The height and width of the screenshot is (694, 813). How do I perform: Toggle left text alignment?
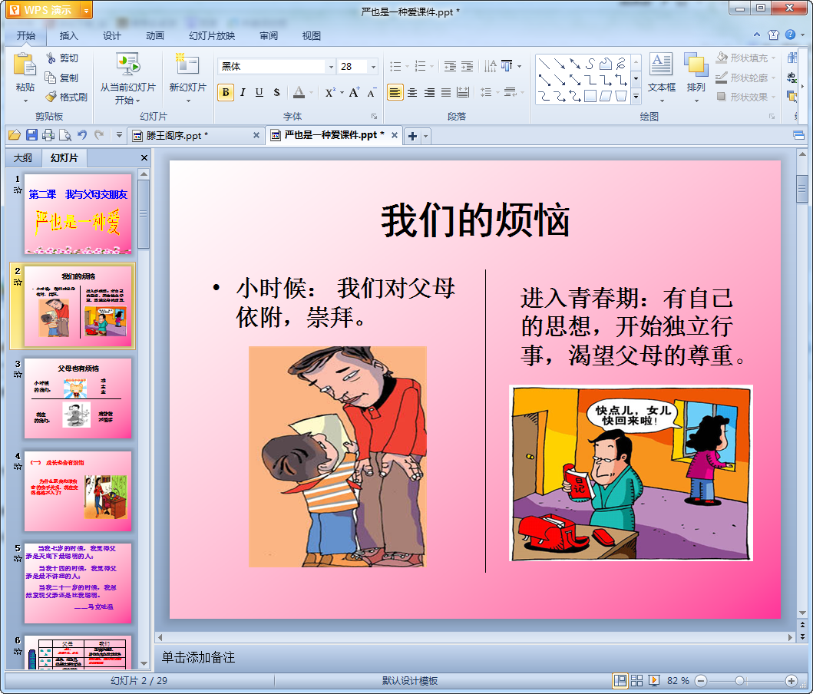pyautogui.click(x=395, y=93)
